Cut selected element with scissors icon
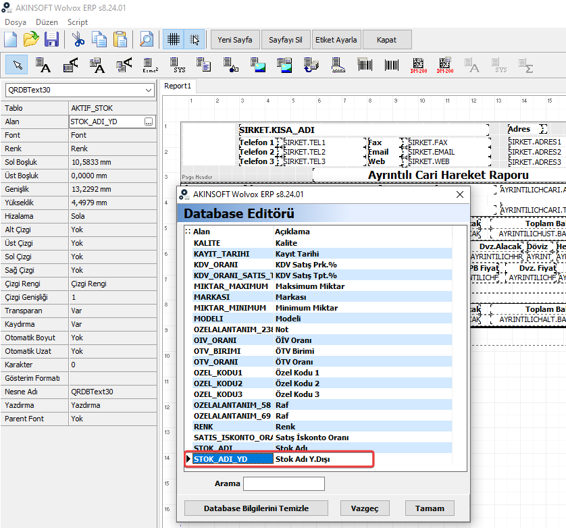Screen dimensions: 566x528 [x=78, y=39]
